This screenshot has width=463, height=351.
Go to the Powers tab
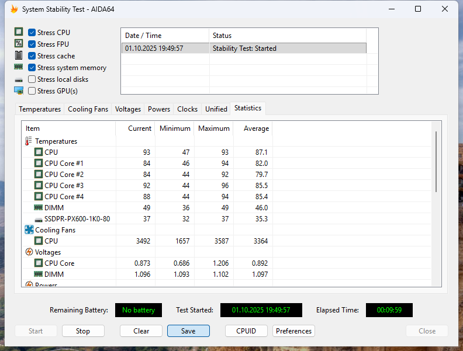point(159,109)
